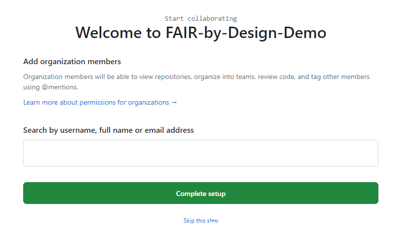Screen dimensions: 409x233
Task: Skip this step of the setup
Action: [x=200, y=221]
